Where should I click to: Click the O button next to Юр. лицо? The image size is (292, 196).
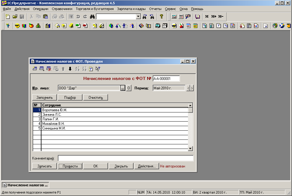(129, 88)
